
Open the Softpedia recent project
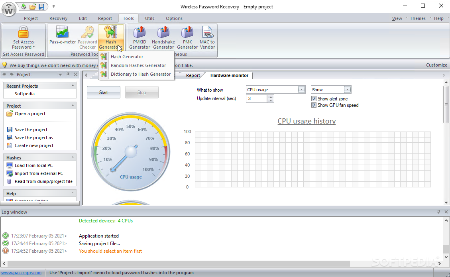click(x=25, y=94)
